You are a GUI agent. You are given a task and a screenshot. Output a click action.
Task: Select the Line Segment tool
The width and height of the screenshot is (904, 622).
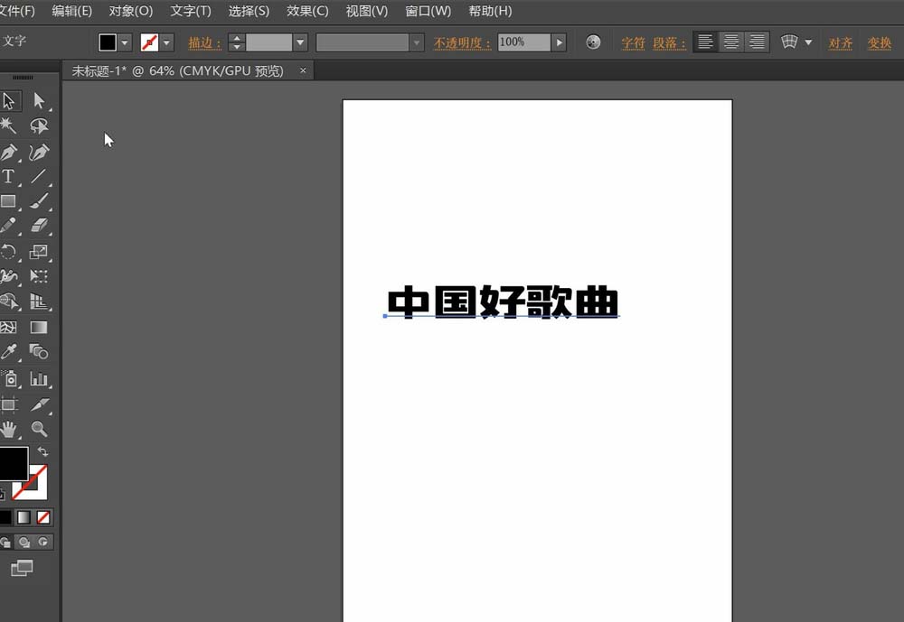(39, 176)
